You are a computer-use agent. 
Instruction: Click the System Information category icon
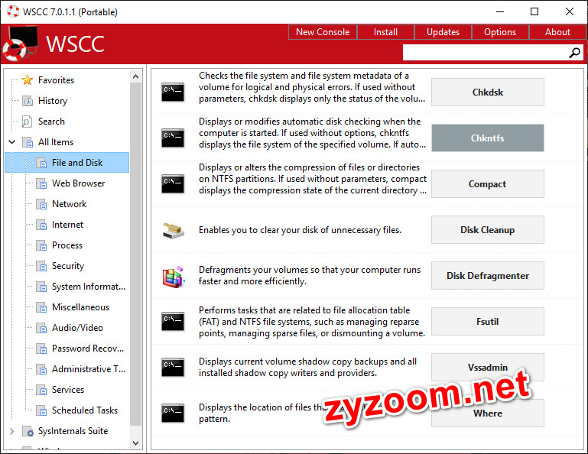pos(41,287)
